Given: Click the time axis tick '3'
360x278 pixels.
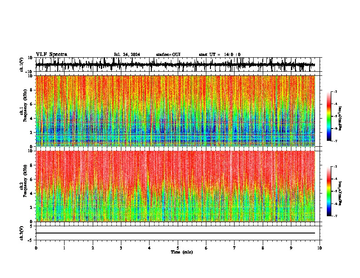Looking at the screenshot, I should [121, 248].
